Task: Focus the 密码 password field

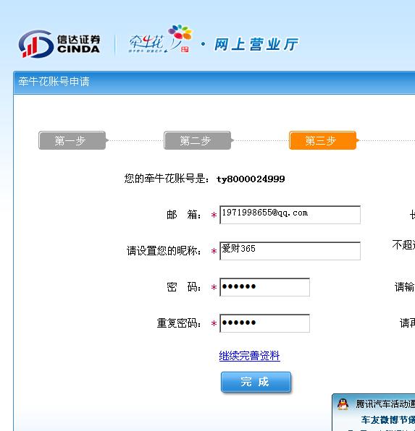Action: click(264, 287)
